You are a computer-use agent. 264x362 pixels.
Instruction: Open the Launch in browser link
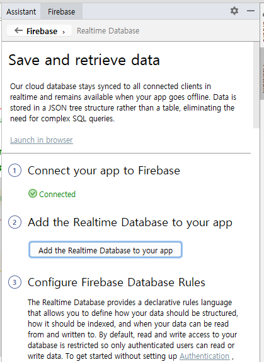click(42, 140)
